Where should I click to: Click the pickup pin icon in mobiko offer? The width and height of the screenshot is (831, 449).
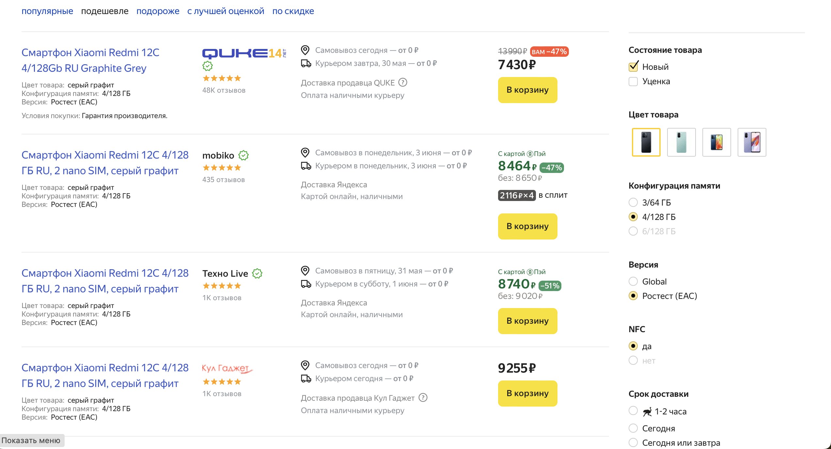(x=305, y=152)
